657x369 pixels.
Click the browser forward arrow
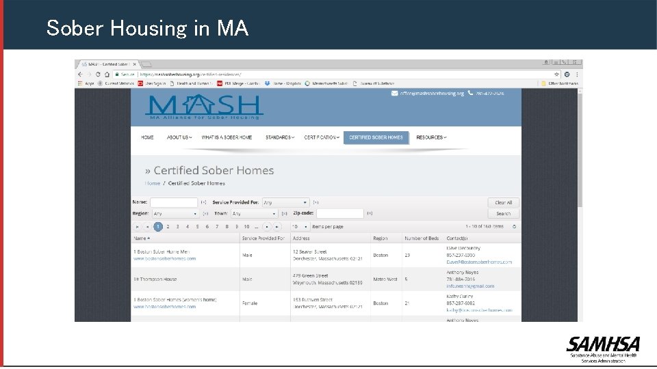(x=89, y=74)
